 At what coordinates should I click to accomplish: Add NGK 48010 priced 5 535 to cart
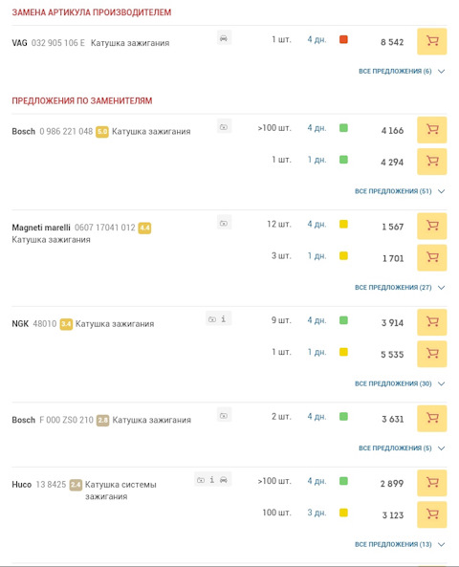432,354
